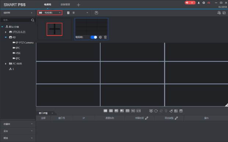This screenshot has width=228, height=142.
Task: Toggle the video wall 1 enable switch
Action: pos(94,37)
